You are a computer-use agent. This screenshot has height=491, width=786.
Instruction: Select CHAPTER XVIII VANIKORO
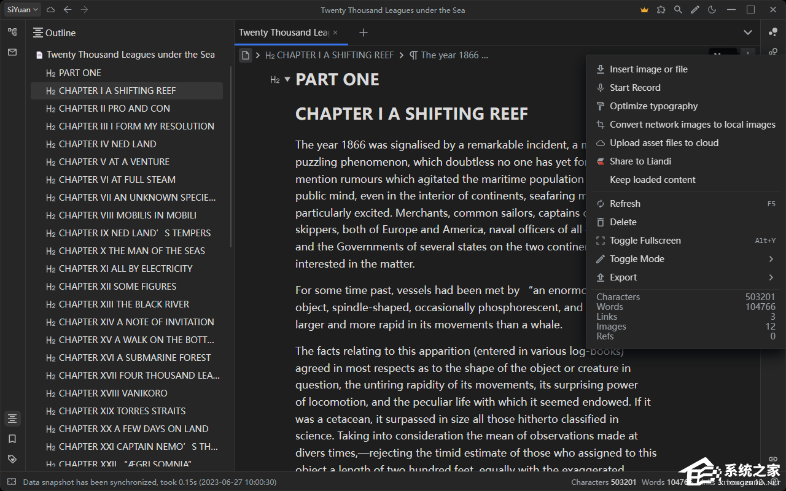click(126, 393)
